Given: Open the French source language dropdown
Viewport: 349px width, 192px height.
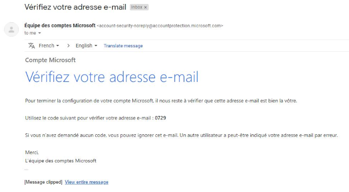Looking at the screenshot, I should tap(49, 46).
